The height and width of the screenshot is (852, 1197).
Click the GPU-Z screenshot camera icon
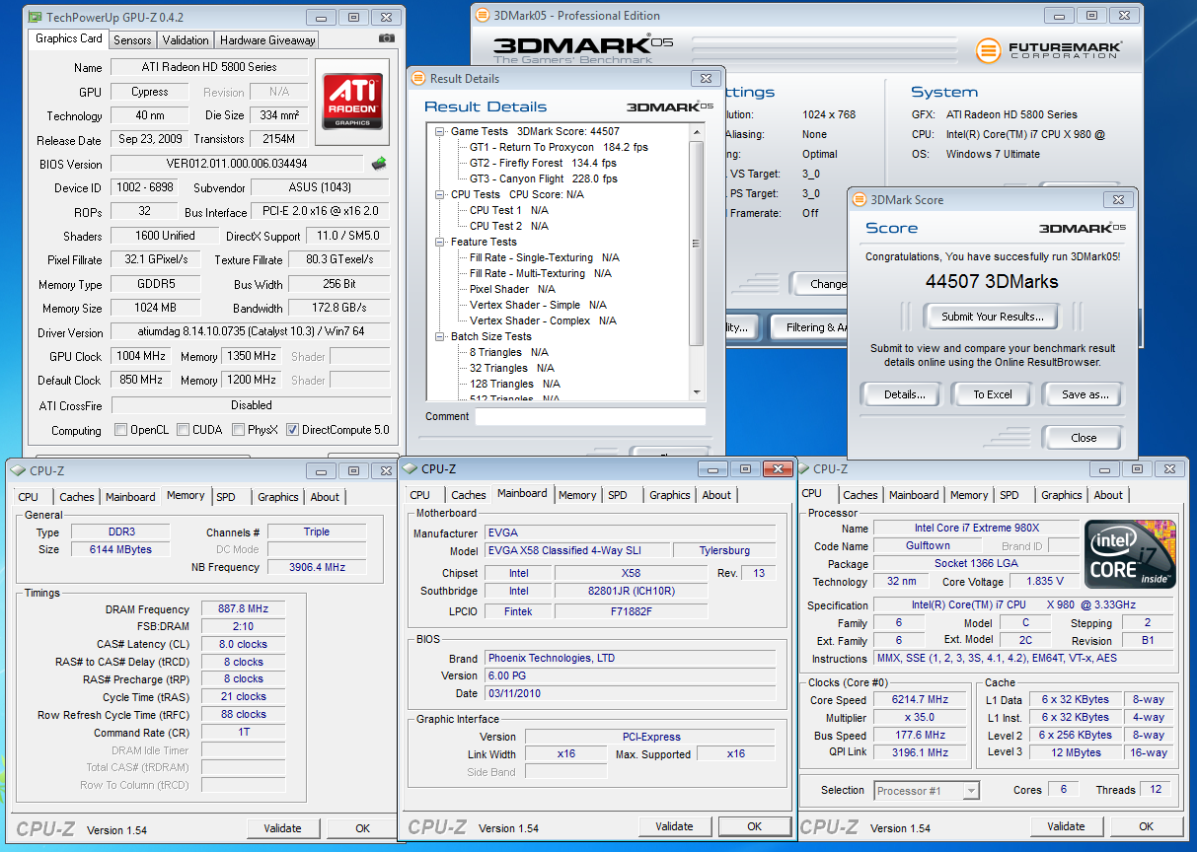pos(386,38)
